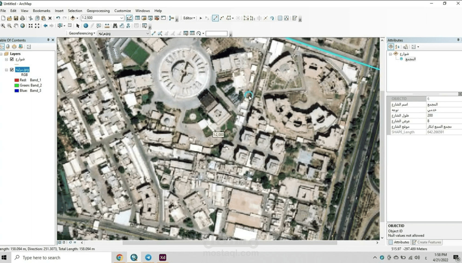Image resolution: width=462 pixels, height=263 pixels.
Task: Activate the Identify tool with blue i icon
Action: (x=86, y=26)
